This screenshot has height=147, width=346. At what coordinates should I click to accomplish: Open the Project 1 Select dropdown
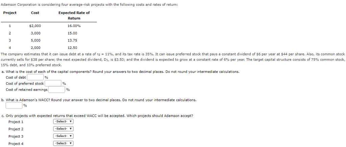(63, 121)
